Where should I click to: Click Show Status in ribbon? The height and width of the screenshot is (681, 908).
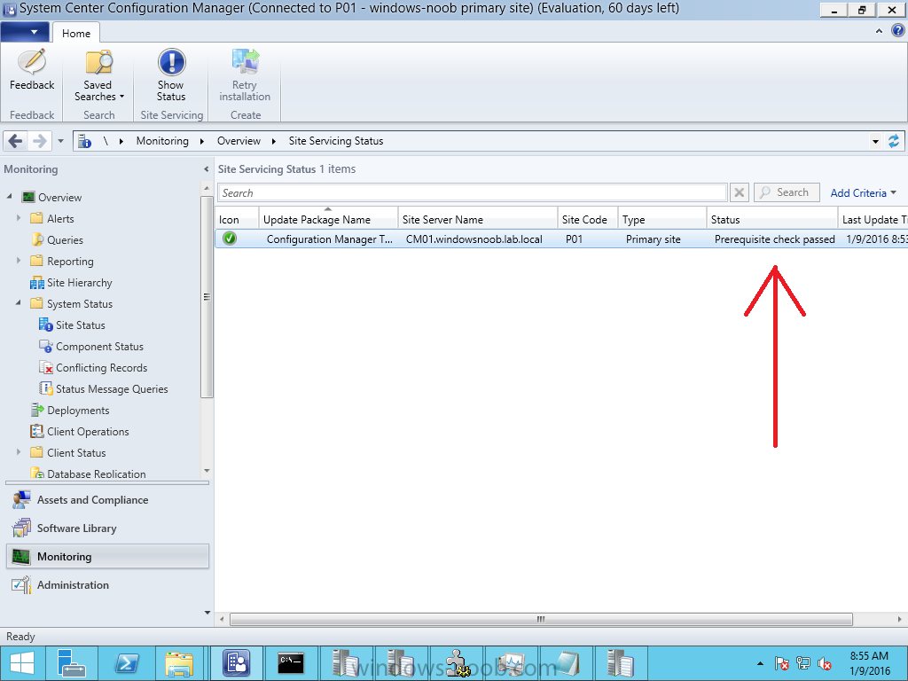tap(171, 76)
